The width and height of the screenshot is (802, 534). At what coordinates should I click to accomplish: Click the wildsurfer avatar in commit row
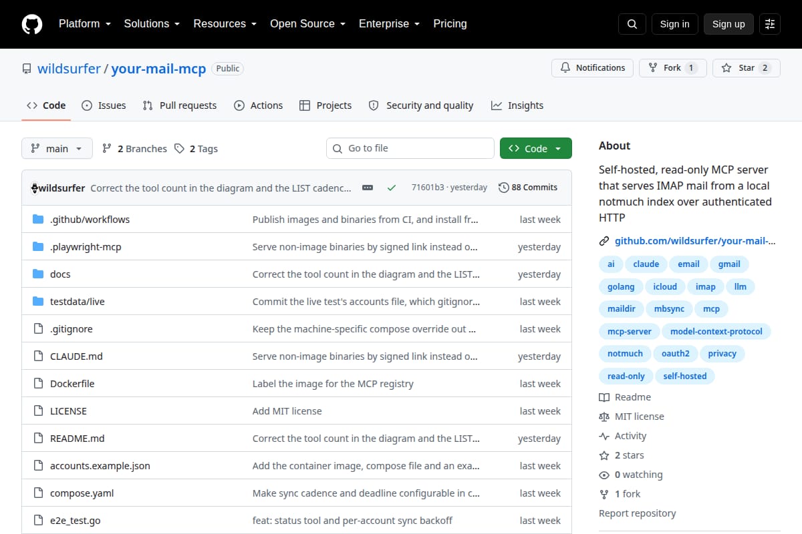pos(35,188)
